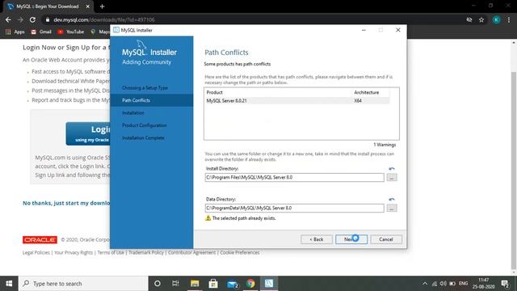The width and height of the screenshot is (517, 291).
Task: Open YouTube bookmark
Action: tap(71, 32)
